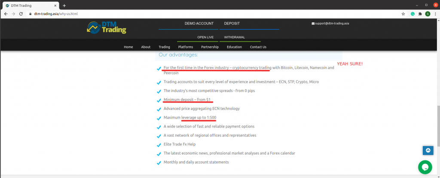This screenshot has height=178, width=440.
Task: Close the DTM Trading tab
Action: pyautogui.click(x=55, y=6)
